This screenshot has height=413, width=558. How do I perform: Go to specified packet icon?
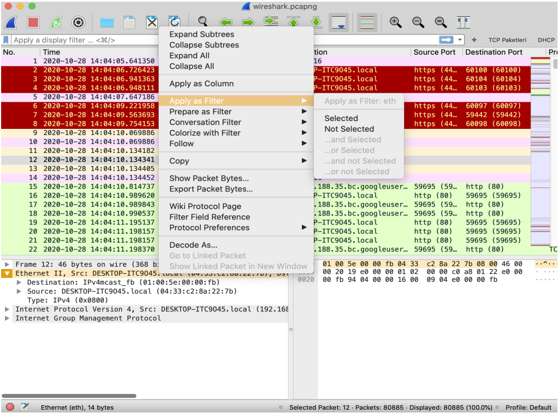[x=271, y=21]
